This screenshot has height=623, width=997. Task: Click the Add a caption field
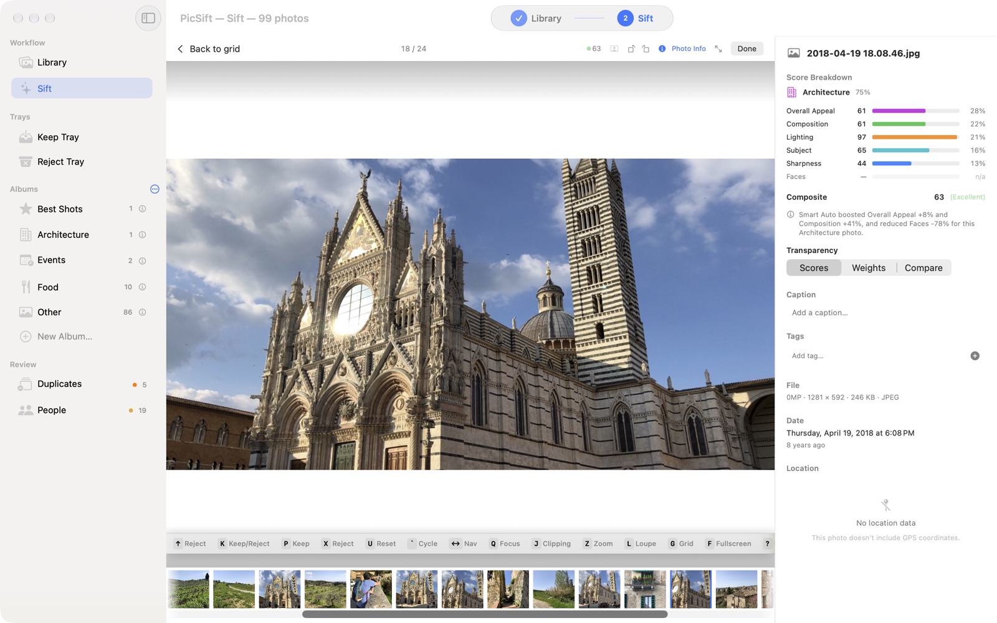(x=885, y=313)
